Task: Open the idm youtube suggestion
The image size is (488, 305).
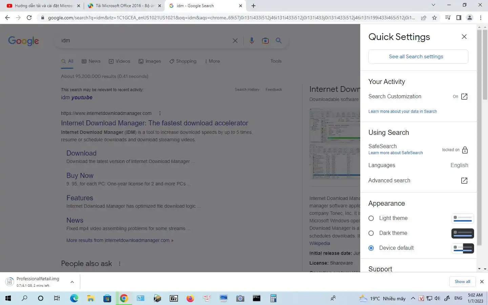Action: pos(77,98)
